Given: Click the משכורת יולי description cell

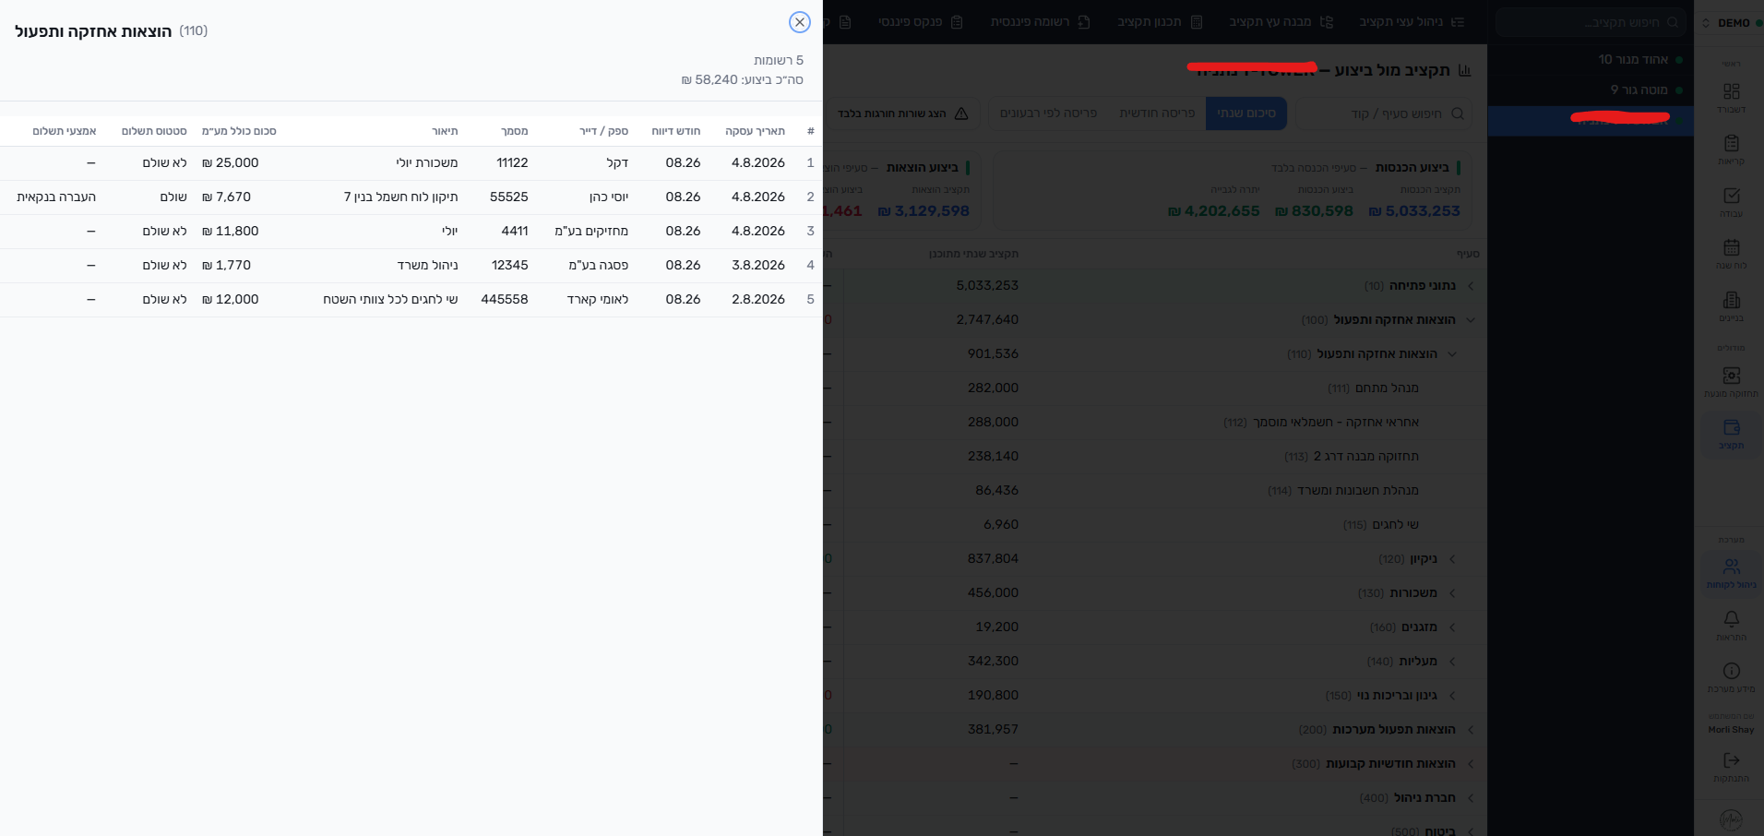Looking at the screenshot, I should (427, 163).
